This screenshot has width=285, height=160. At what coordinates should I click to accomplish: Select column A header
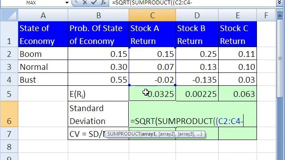pyautogui.click(x=43, y=16)
